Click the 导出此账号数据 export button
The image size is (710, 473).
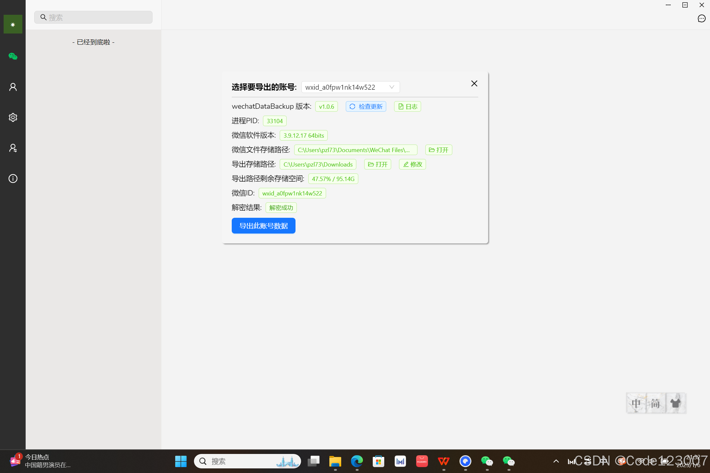[x=263, y=226]
